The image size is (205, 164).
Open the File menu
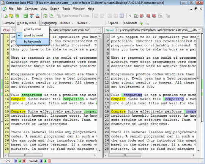11,9
